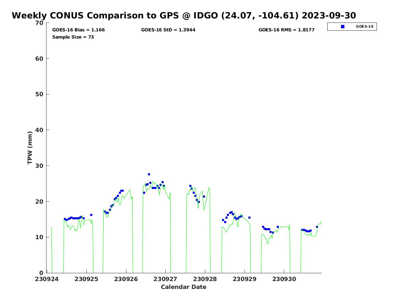Click the highest blue data point near 27 mm
Screen dimensions: 410x307
(x=149, y=174)
